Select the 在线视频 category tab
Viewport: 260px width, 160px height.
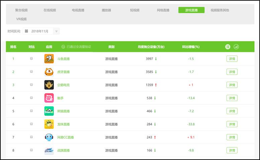50,10
